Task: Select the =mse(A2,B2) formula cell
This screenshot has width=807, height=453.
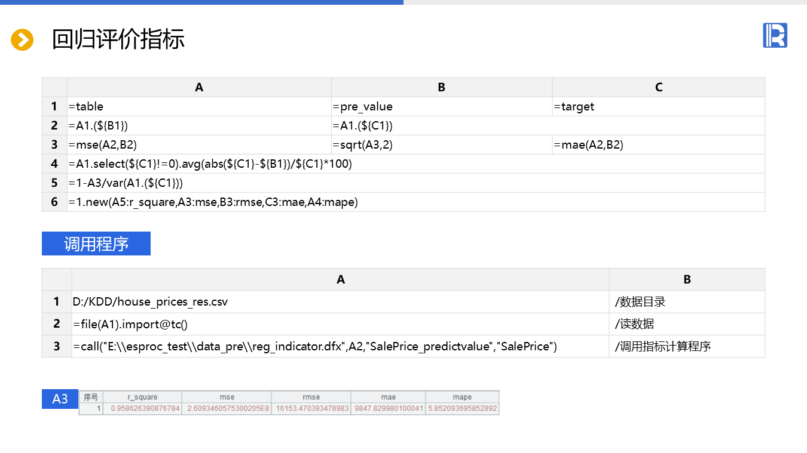Action: pos(199,145)
